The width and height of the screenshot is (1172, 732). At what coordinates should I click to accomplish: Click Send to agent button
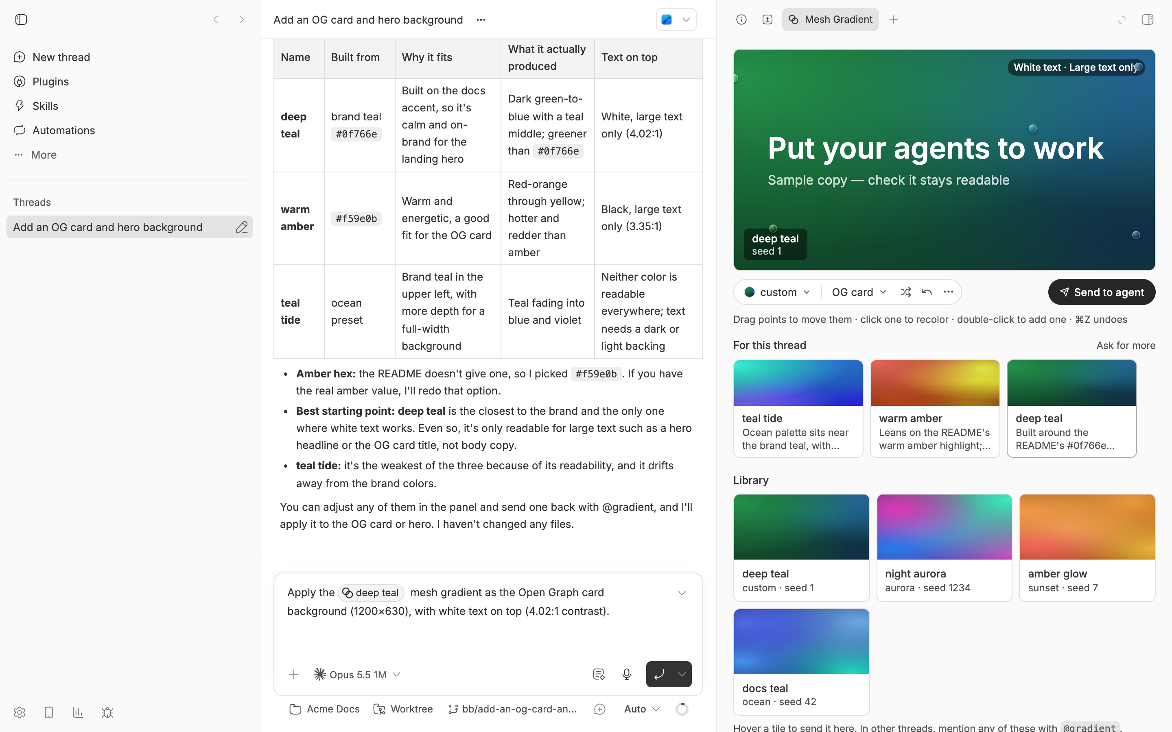(1102, 292)
